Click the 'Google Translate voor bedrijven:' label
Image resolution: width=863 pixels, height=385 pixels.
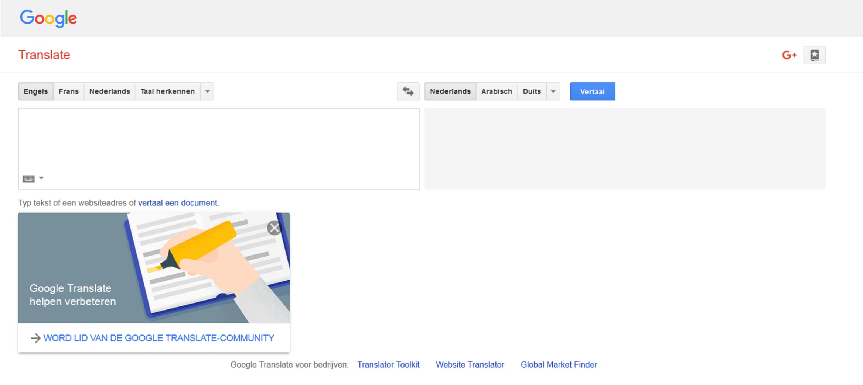click(x=289, y=365)
